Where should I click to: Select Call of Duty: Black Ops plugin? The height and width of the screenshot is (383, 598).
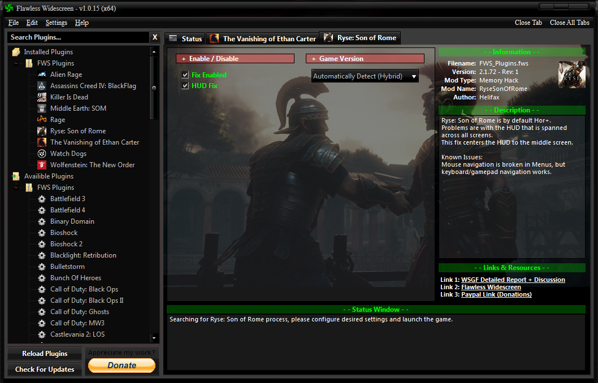[84, 289]
